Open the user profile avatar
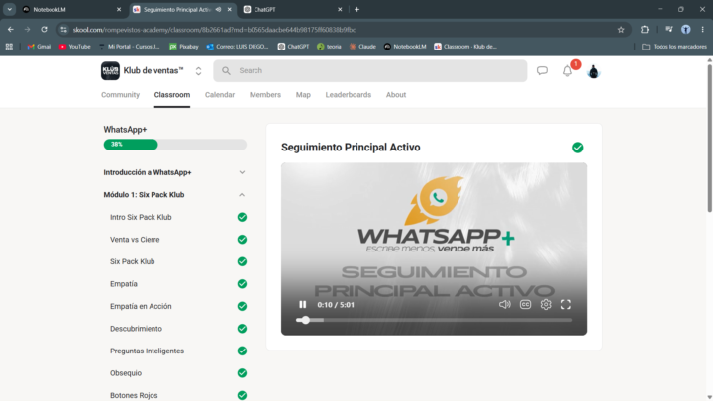The image size is (713, 401). point(593,71)
